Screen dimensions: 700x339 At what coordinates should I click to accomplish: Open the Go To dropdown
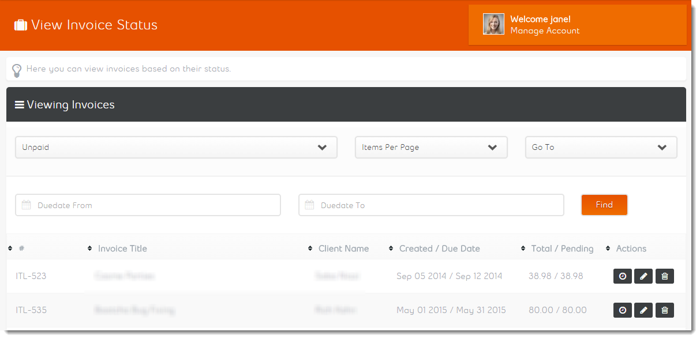601,147
